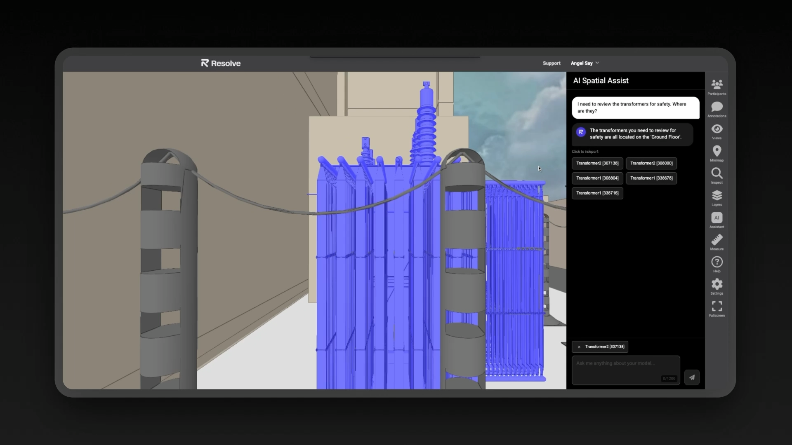Teleport to Transformer2 [308000]

(x=651, y=163)
